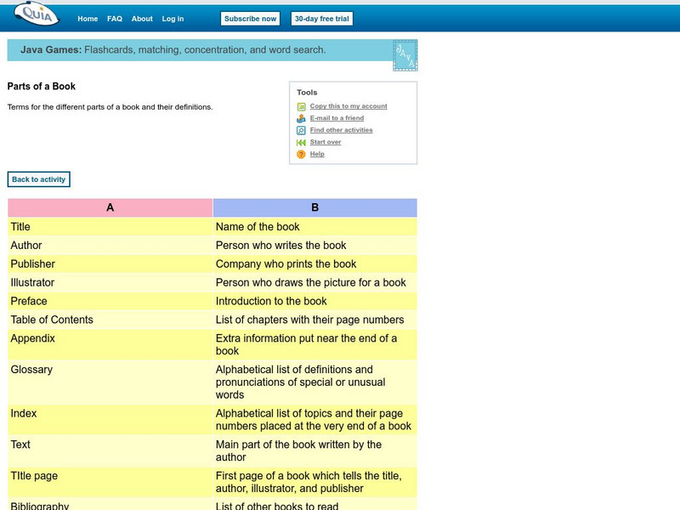This screenshot has height=510, width=680.
Task: Open the Find other activities link
Action: (x=341, y=130)
